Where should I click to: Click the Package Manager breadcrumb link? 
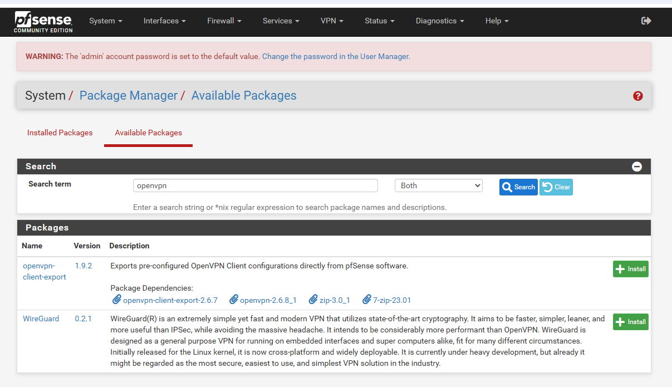coord(129,96)
